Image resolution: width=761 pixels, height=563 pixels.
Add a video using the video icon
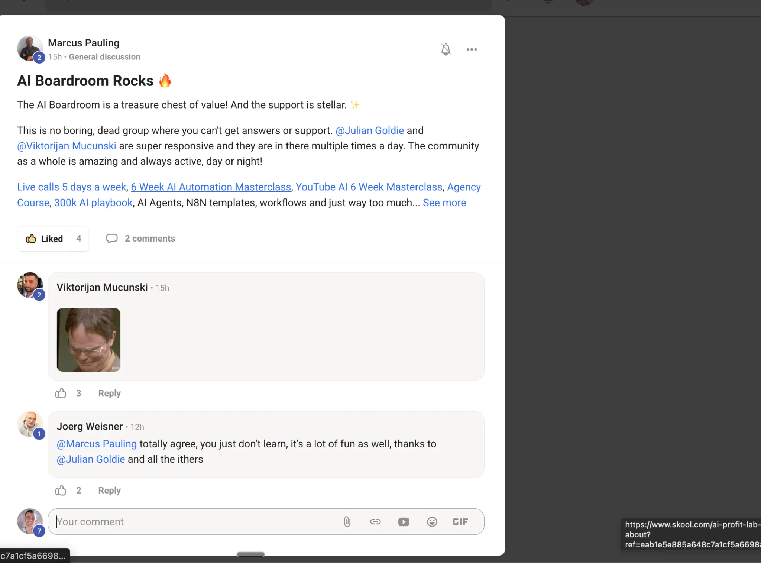pyautogui.click(x=404, y=522)
